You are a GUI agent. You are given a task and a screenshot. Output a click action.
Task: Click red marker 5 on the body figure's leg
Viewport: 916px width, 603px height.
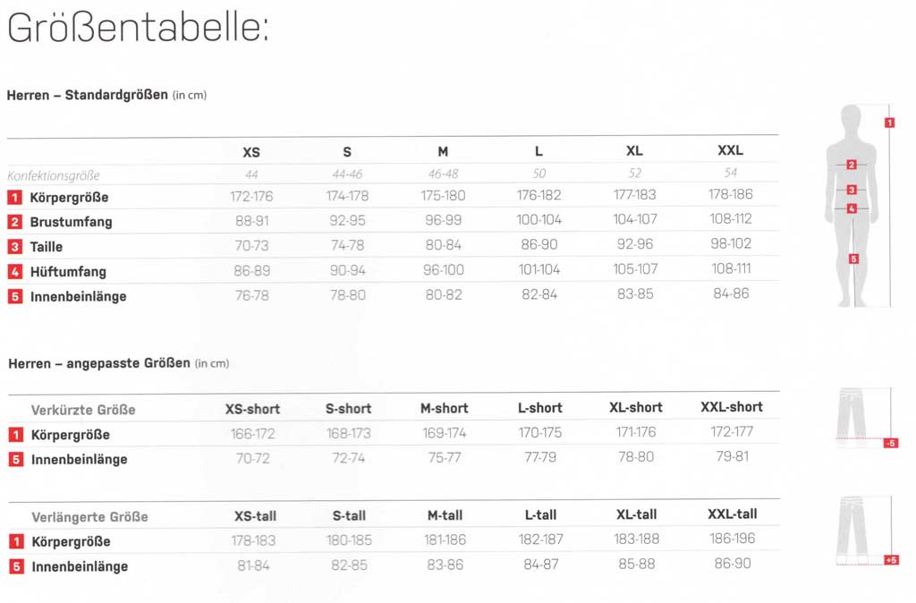tap(853, 259)
